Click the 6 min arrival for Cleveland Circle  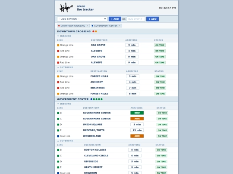click(x=135, y=156)
